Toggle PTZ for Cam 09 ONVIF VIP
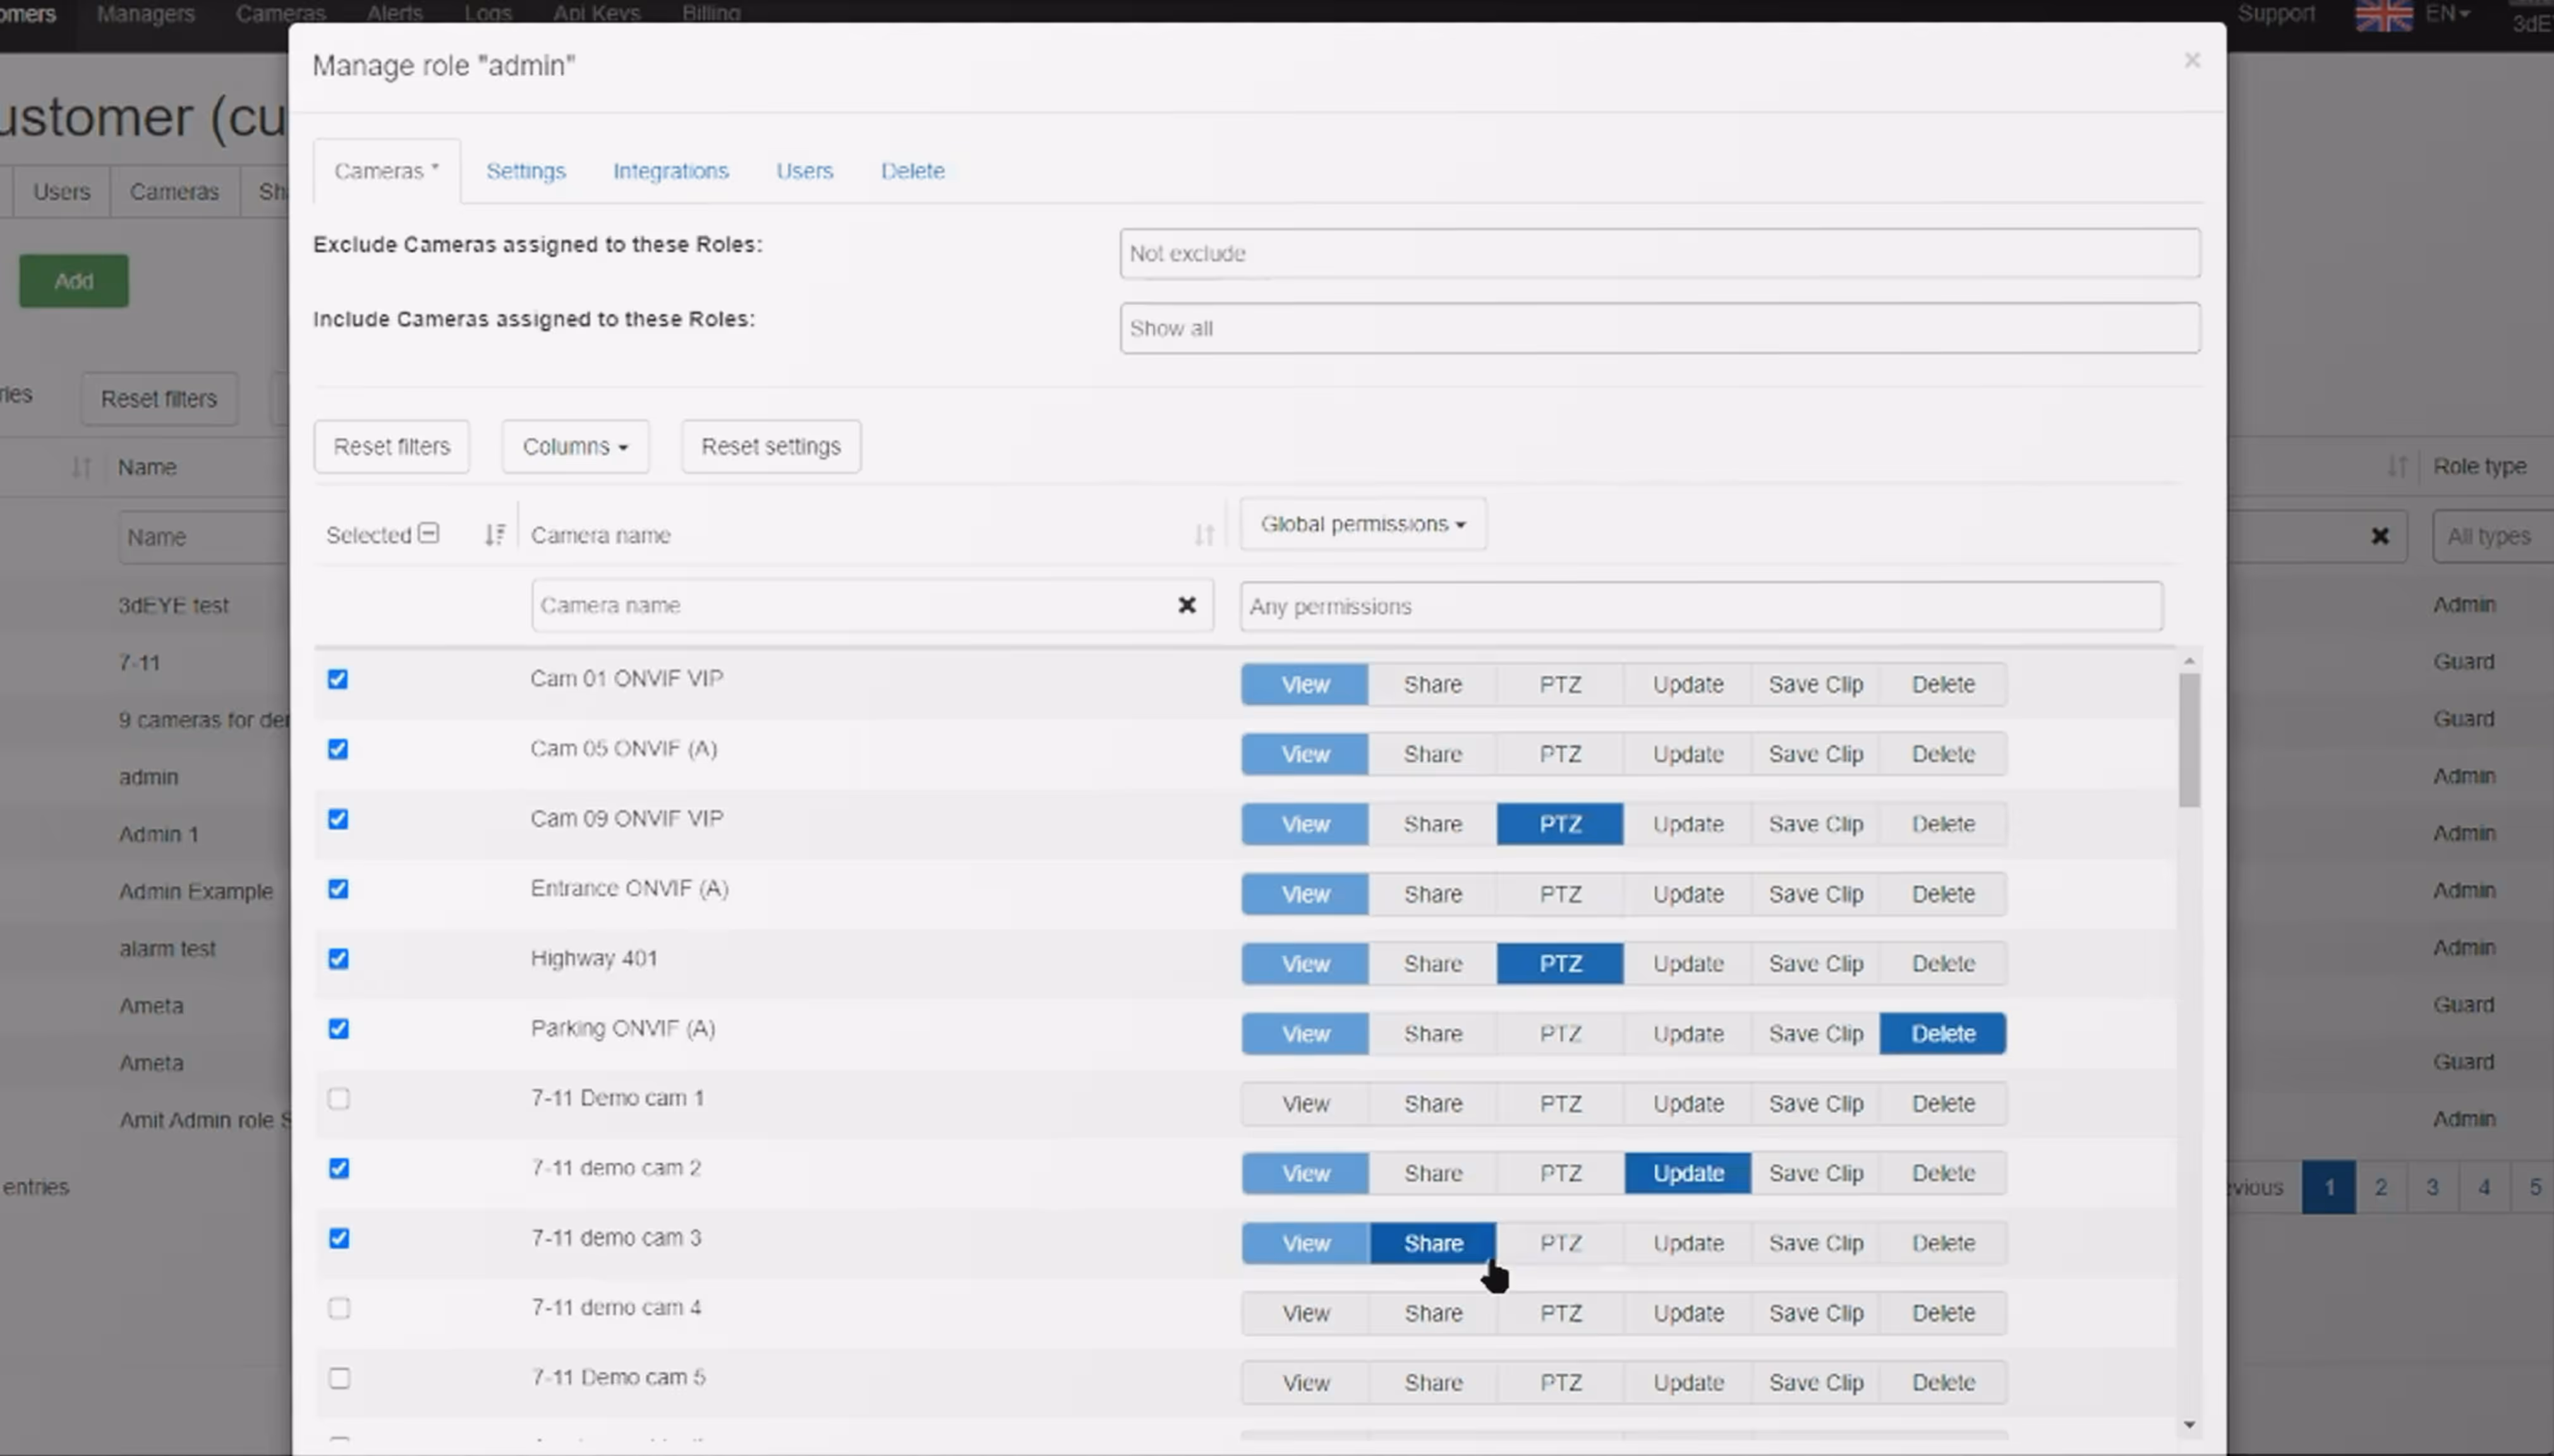The width and height of the screenshot is (2554, 1456). click(1560, 824)
